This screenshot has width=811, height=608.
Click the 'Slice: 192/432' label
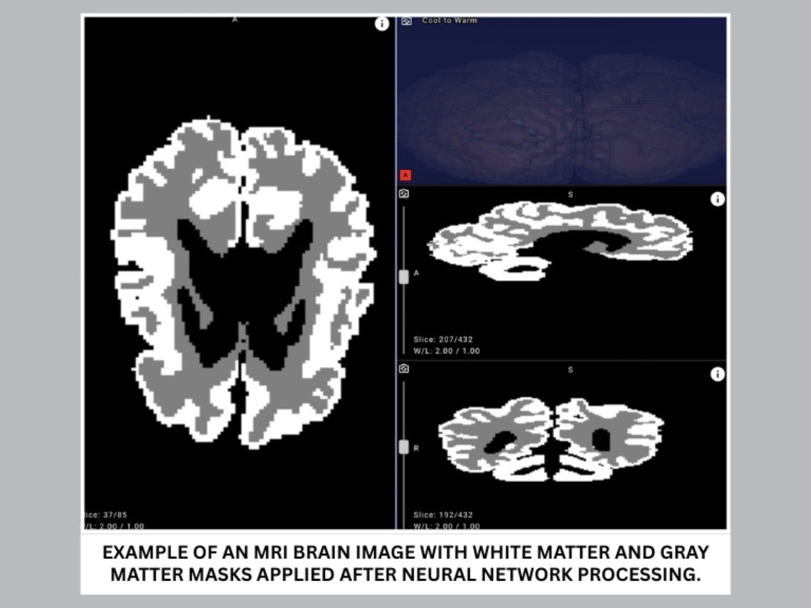443,515
